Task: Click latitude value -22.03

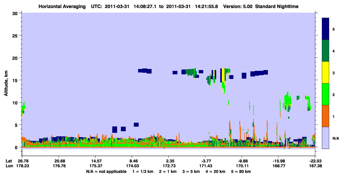Action: pyautogui.click(x=315, y=161)
